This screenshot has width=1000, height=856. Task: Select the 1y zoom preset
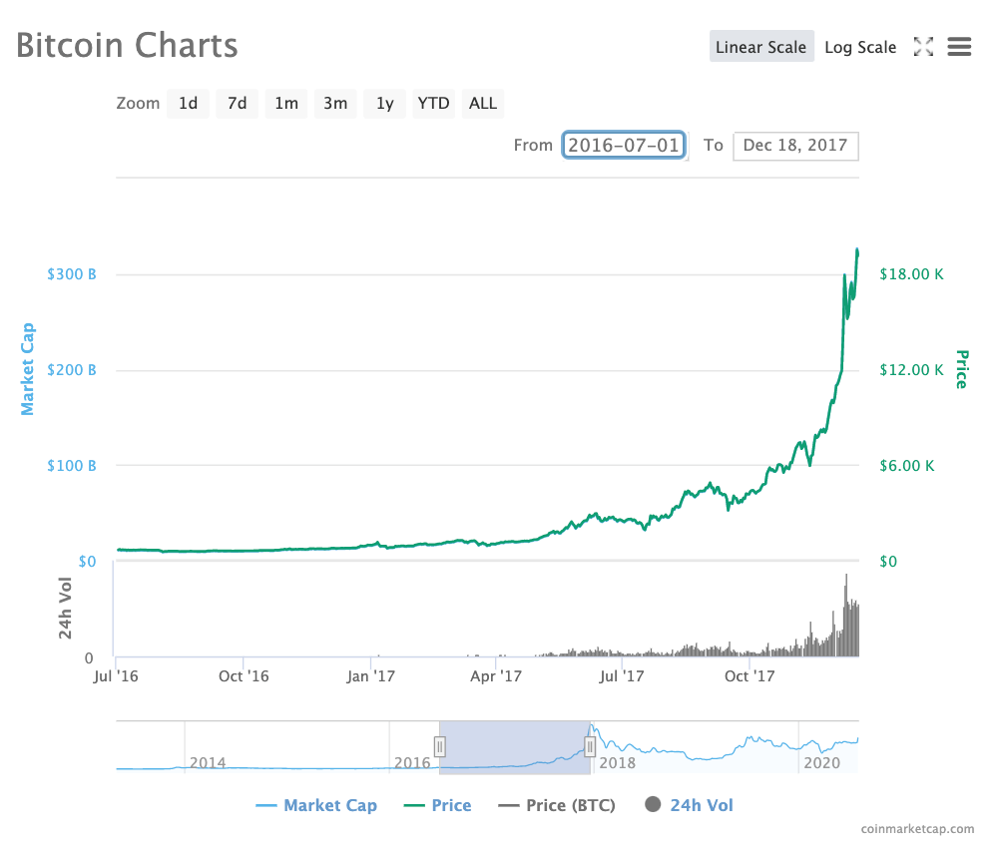click(x=384, y=103)
